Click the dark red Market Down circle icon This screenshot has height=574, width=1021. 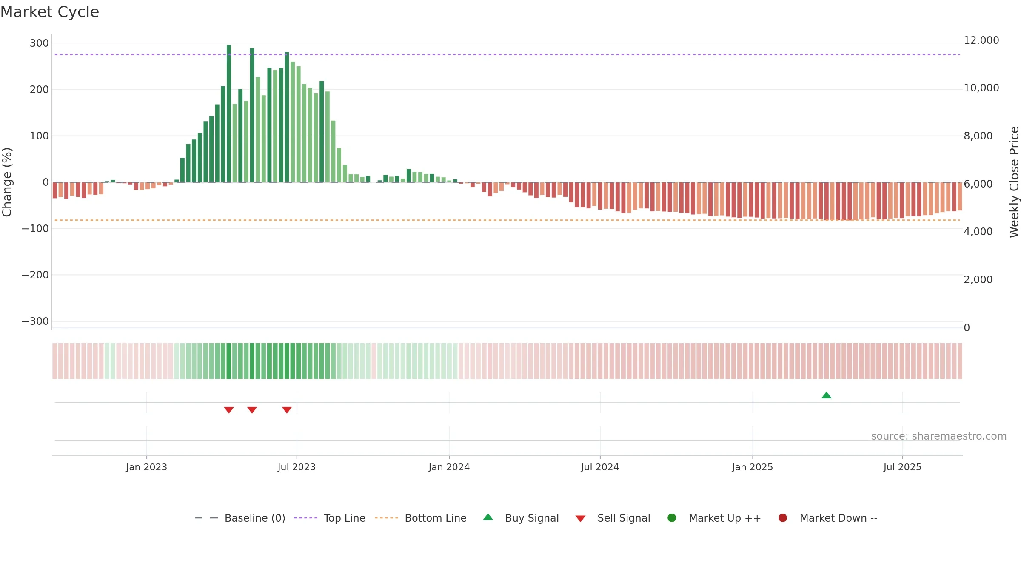(782, 518)
